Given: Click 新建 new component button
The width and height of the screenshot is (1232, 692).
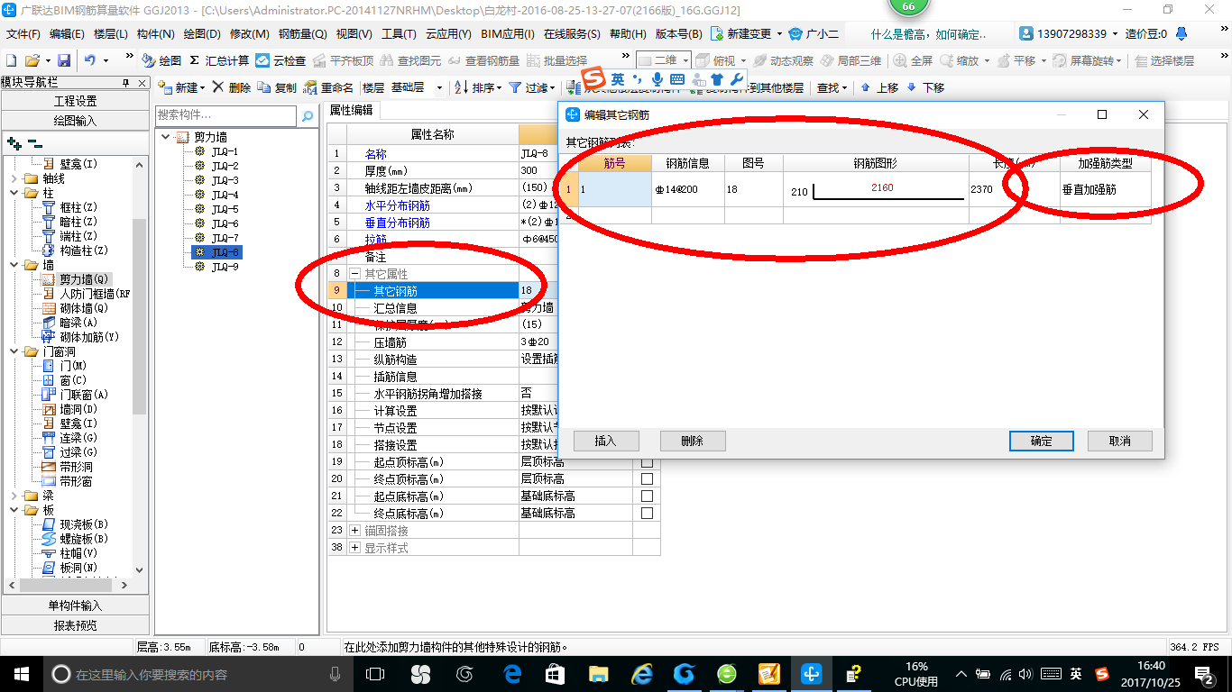Looking at the screenshot, I should click(180, 87).
